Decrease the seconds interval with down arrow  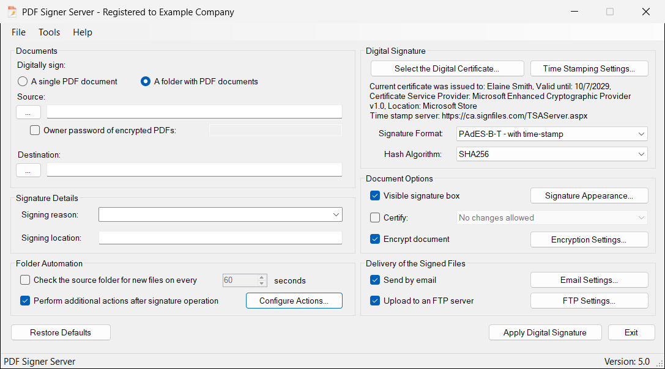(262, 283)
